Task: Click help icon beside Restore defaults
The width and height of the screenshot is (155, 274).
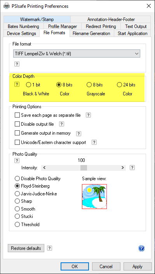Action: [49, 248]
